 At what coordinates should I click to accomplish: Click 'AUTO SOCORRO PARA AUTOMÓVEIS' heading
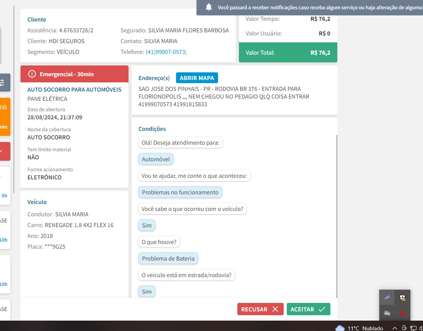click(74, 90)
